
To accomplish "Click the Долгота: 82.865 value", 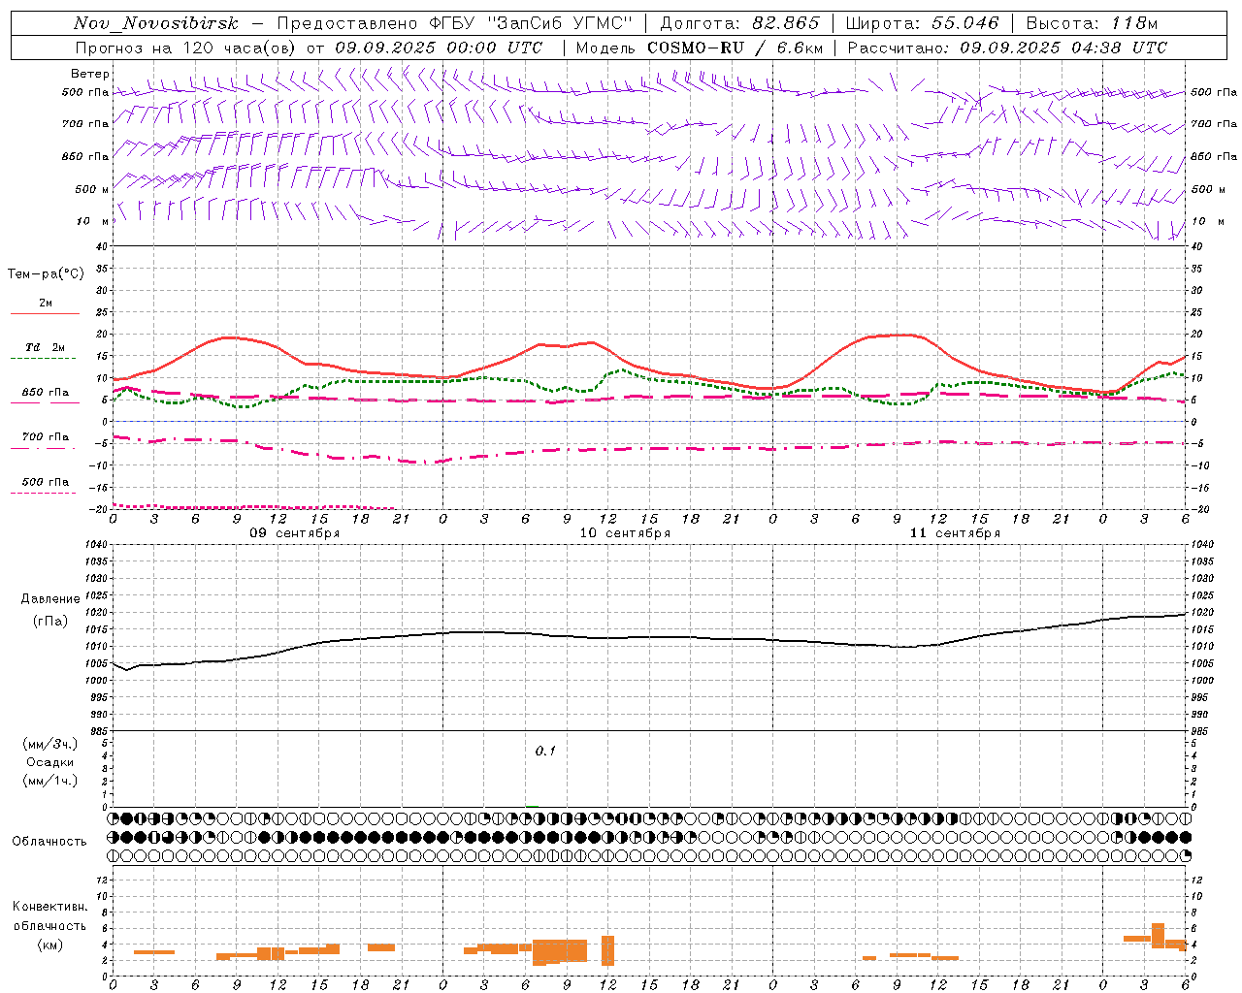I will (739, 23).
